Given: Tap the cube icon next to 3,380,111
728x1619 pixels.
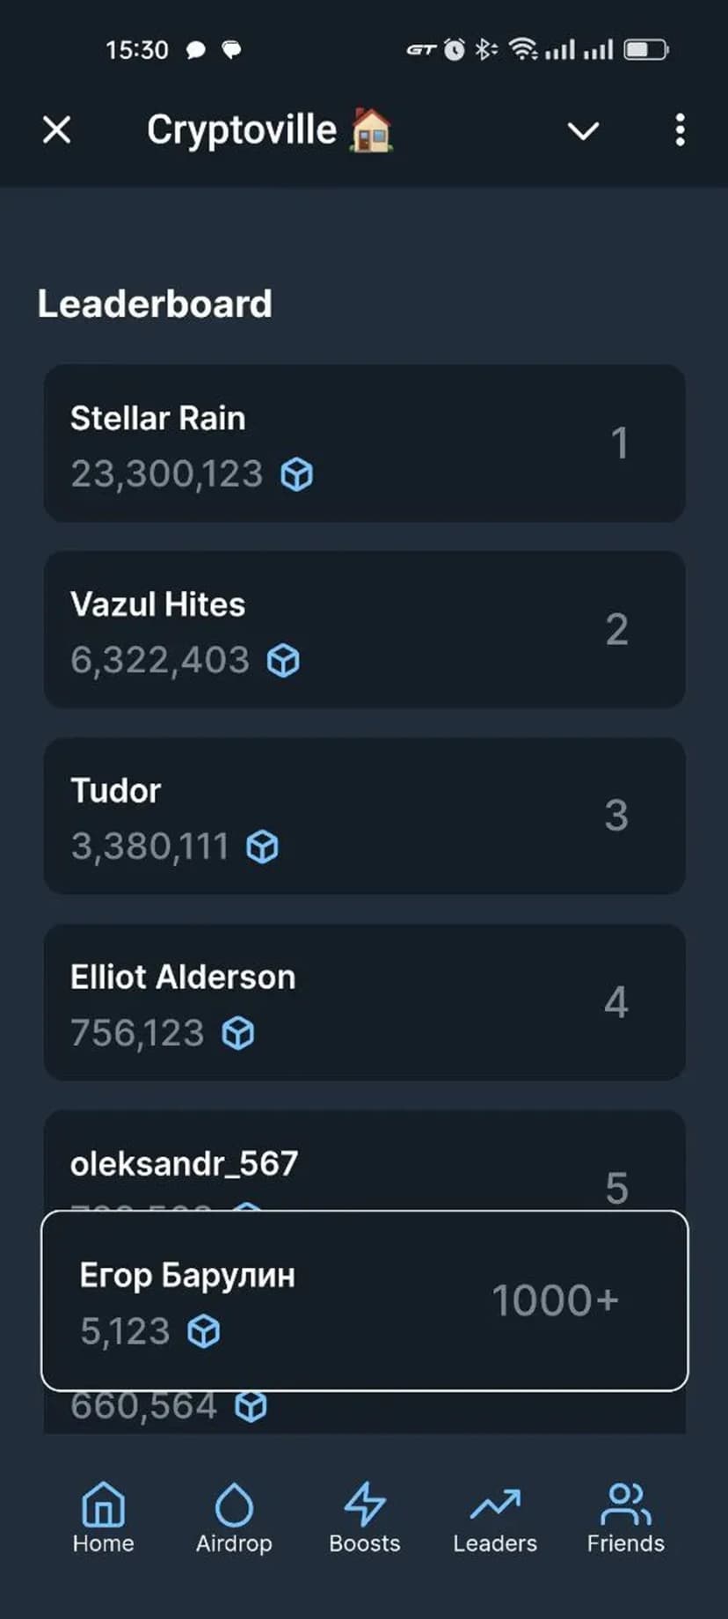Looking at the screenshot, I should click(x=262, y=847).
